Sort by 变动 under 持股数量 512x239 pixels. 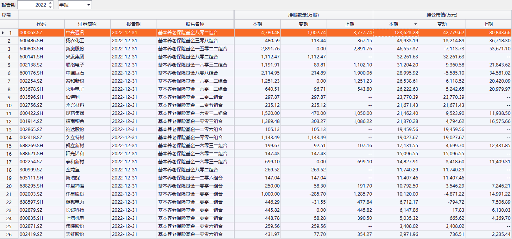click(x=304, y=24)
